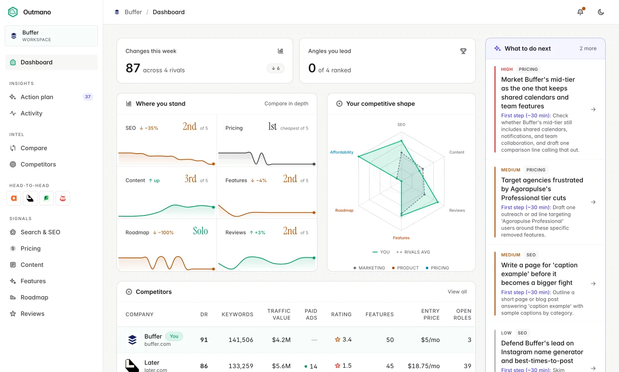619x372 pixels.
Task: Open the Reviews 2nd of 5 tile
Action: coord(267,245)
